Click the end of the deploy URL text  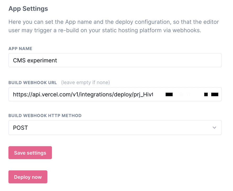tap(153, 94)
